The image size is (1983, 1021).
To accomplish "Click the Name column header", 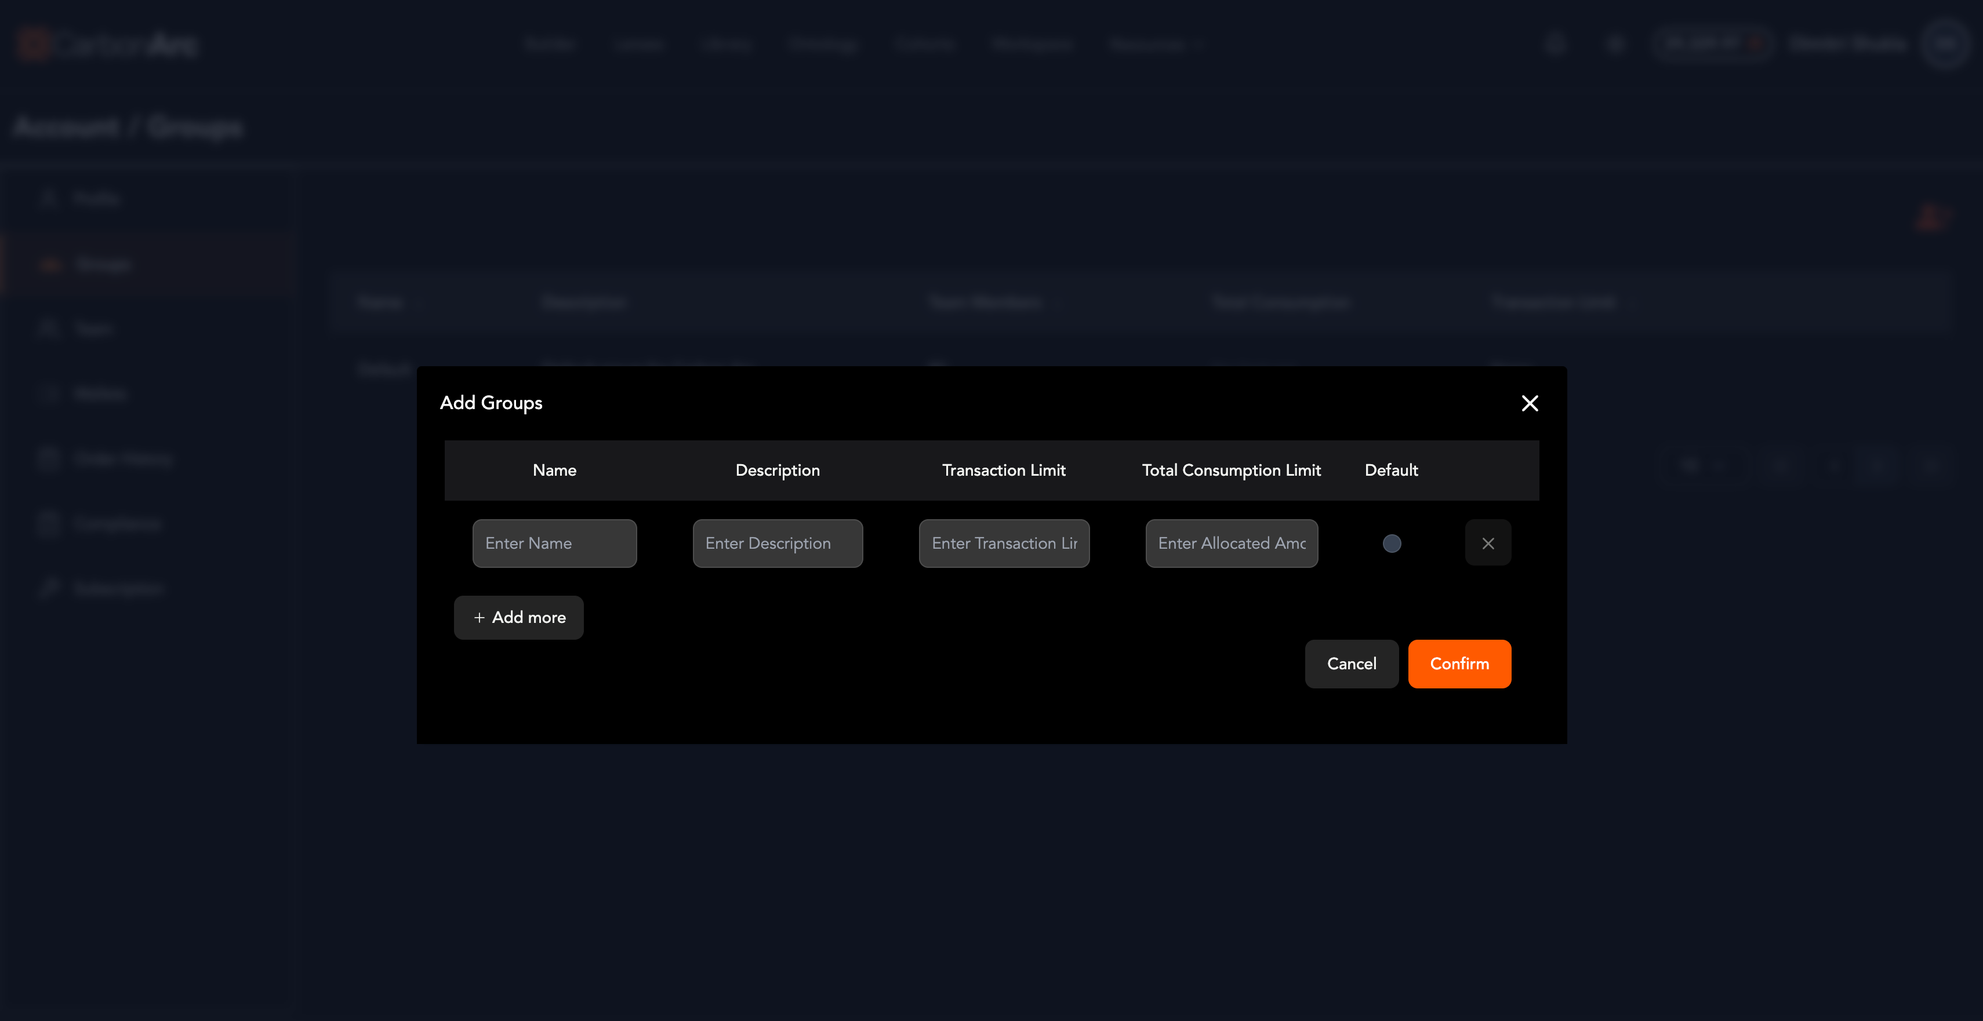I will 554,470.
